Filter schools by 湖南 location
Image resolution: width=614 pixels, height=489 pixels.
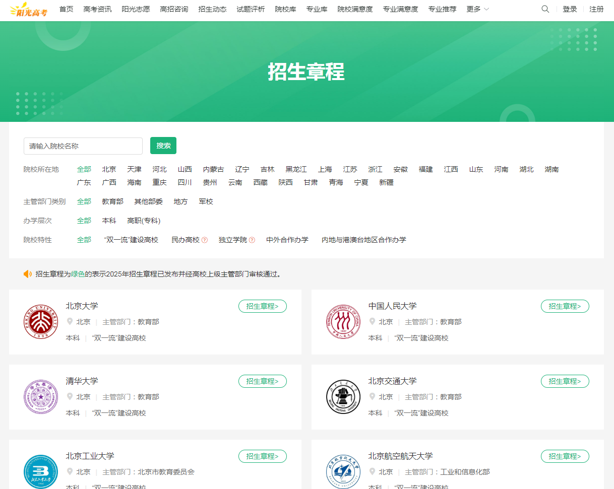point(552,169)
